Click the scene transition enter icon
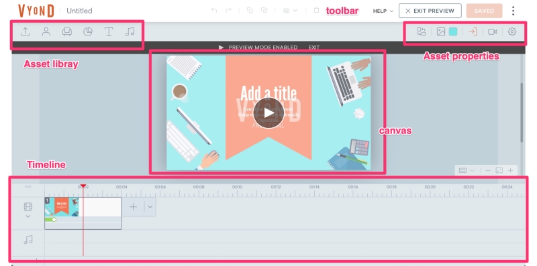Image resolution: width=537 pixels, height=266 pixels. coord(473,31)
